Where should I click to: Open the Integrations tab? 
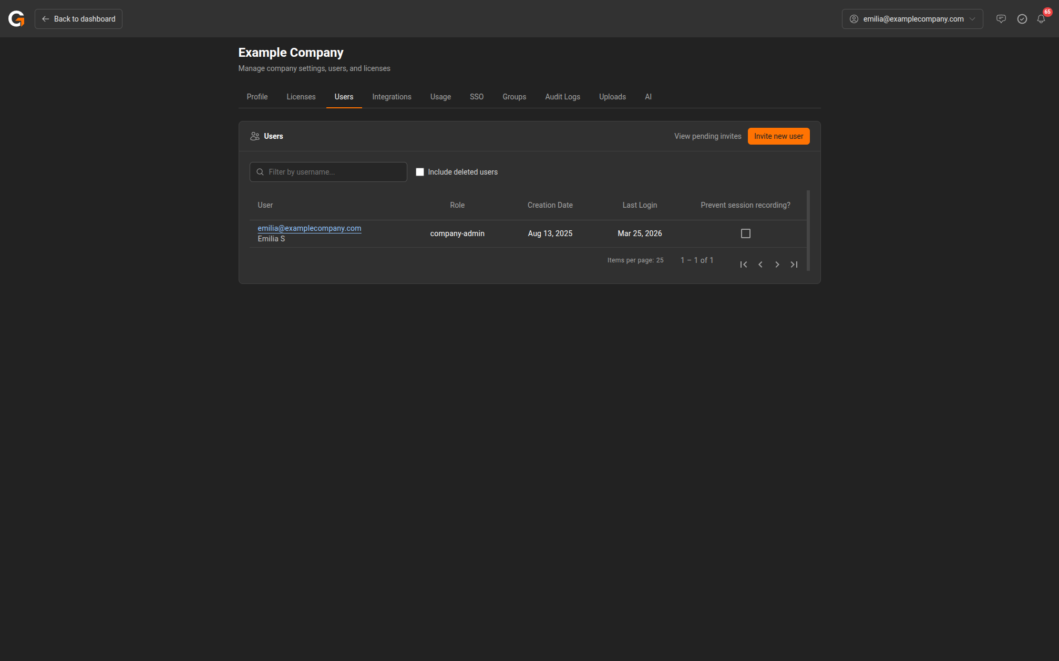tap(392, 97)
